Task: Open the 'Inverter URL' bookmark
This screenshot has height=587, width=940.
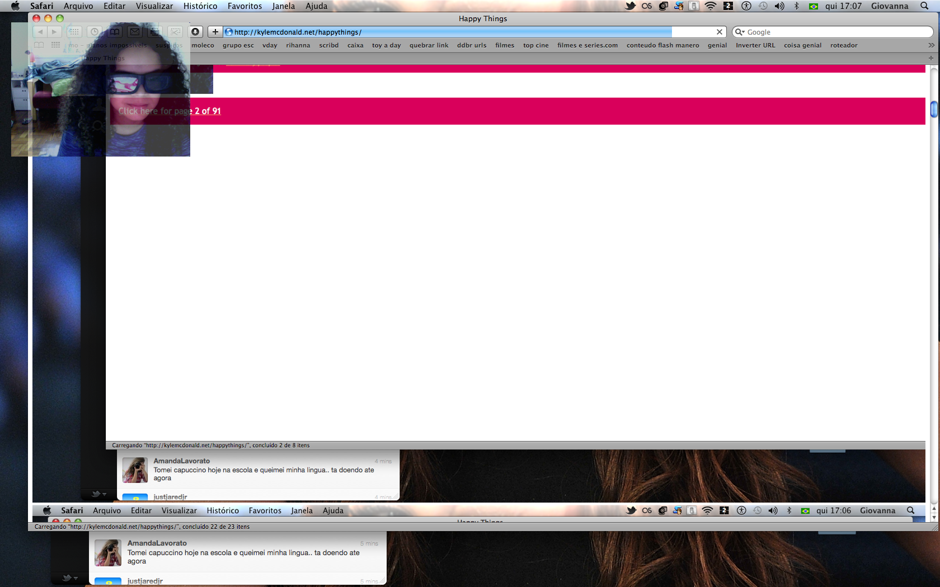Action: coord(755,45)
